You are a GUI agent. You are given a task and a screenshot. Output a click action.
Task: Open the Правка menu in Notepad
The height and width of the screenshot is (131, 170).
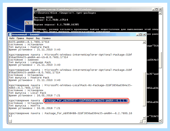(x=20, y=38)
